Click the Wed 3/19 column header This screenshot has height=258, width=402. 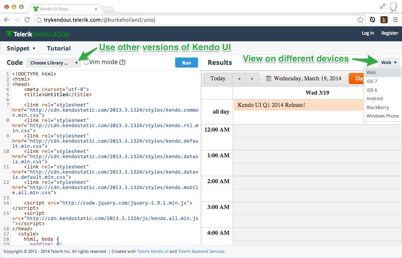[x=317, y=93]
